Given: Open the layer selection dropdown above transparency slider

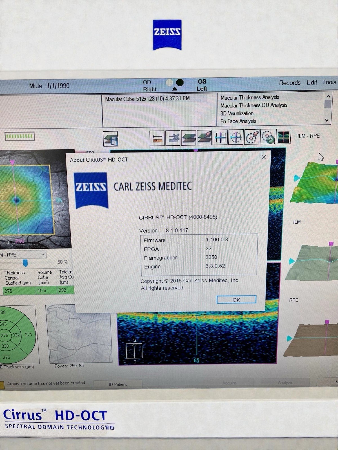Looking at the screenshot, I should 43,255.
